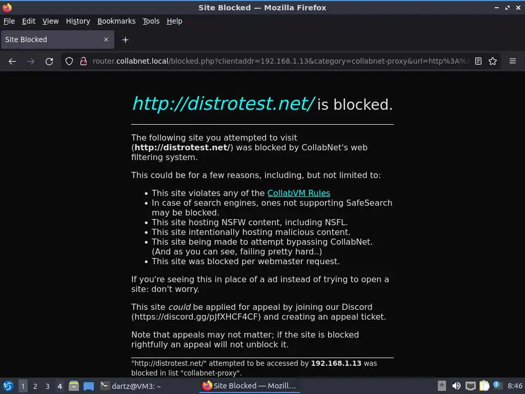Open the notification tray icon with badge

click(x=497, y=385)
